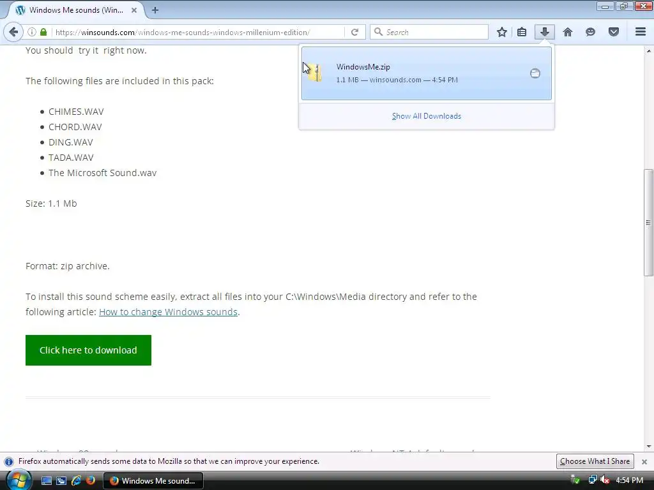Open the Windows Start orb
The height and width of the screenshot is (490, 654).
(x=19, y=480)
